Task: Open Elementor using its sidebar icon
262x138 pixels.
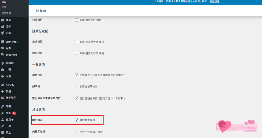Action: tap(3, 42)
